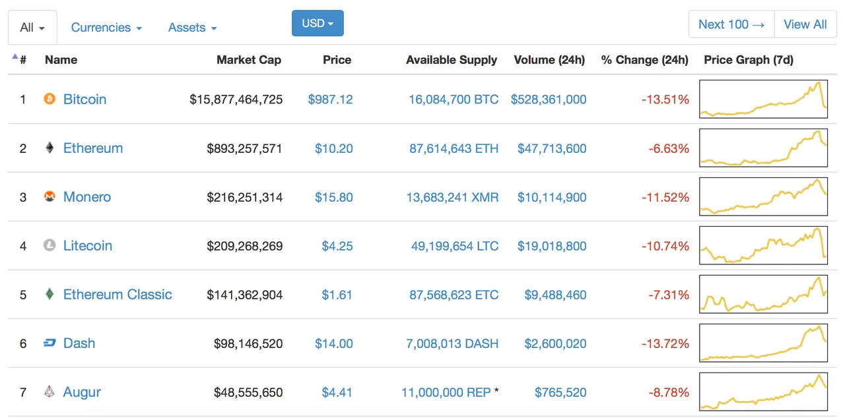Open Litecoin 7d price graph
The height and width of the screenshot is (418, 845).
(x=763, y=245)
